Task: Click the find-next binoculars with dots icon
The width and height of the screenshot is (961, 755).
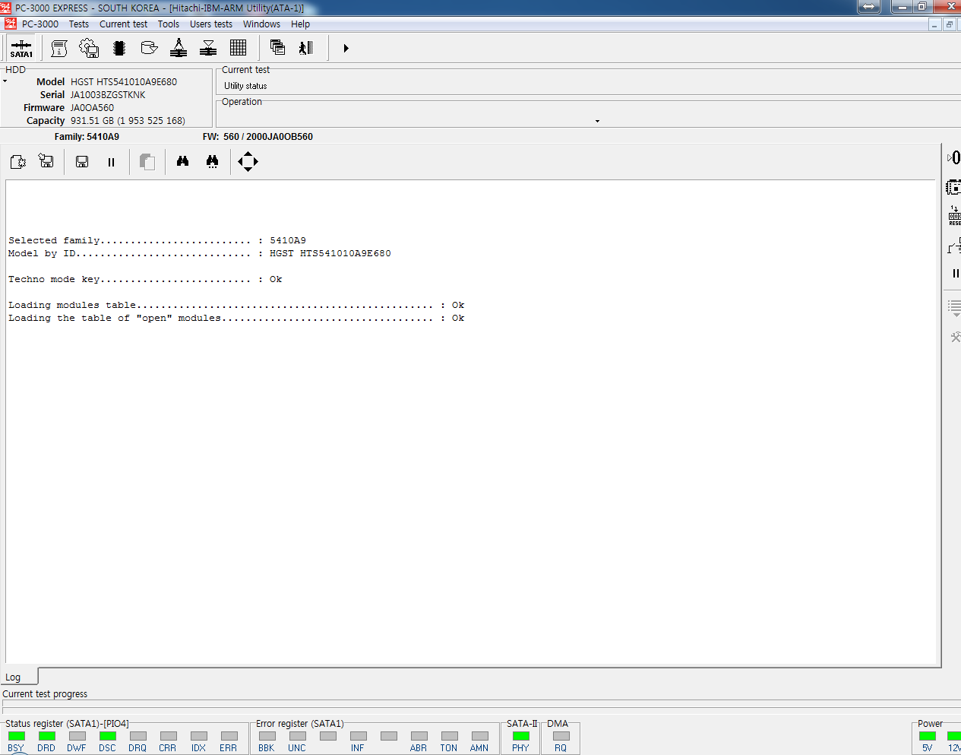Action: pyautogui.click(x=212, y=161)
